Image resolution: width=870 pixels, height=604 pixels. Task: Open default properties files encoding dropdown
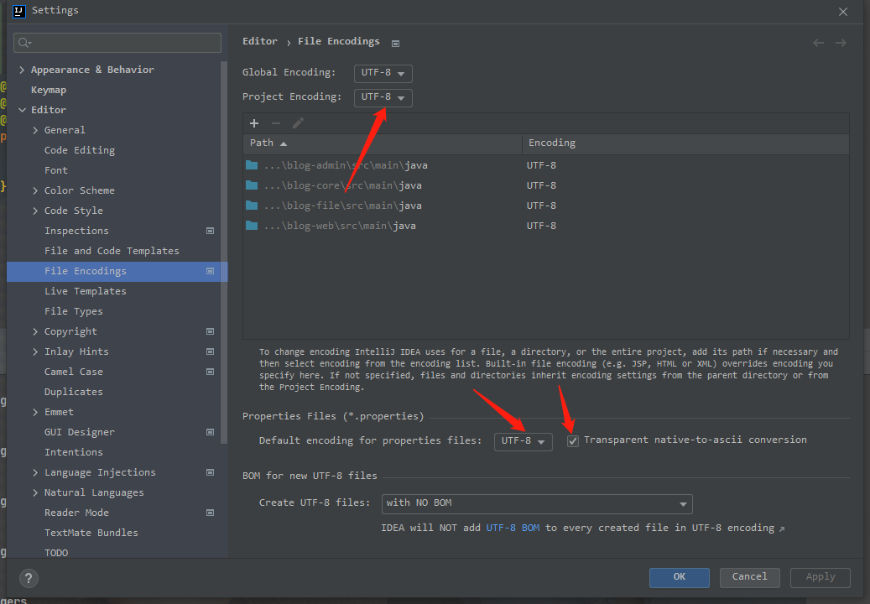pyautogui.click(x=524, y=441)
